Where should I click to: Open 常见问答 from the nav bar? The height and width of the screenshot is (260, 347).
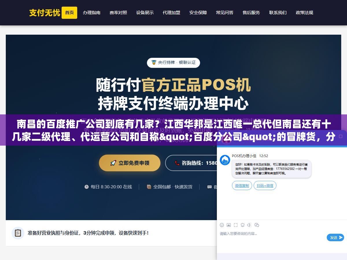tap(225, 13)
